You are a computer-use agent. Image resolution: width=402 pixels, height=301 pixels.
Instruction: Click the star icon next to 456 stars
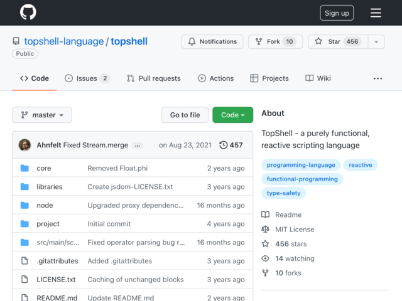[265, 244]
